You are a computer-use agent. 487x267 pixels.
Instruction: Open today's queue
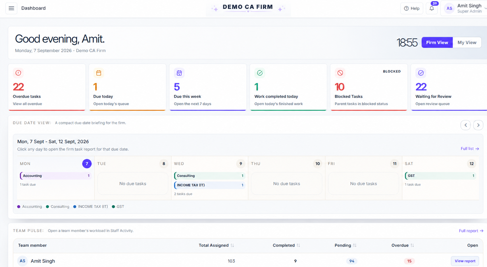111,104
